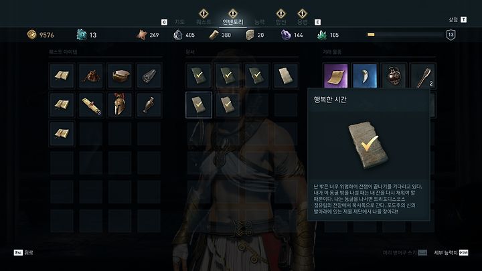Select the Spartan helmet quest item

coord(120,104)
